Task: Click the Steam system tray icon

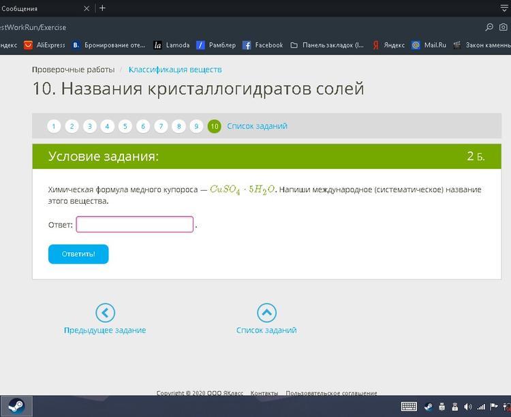Action: (429, 407)
